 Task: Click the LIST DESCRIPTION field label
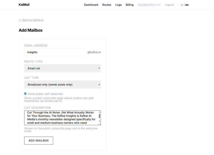(x=37, y=108)
